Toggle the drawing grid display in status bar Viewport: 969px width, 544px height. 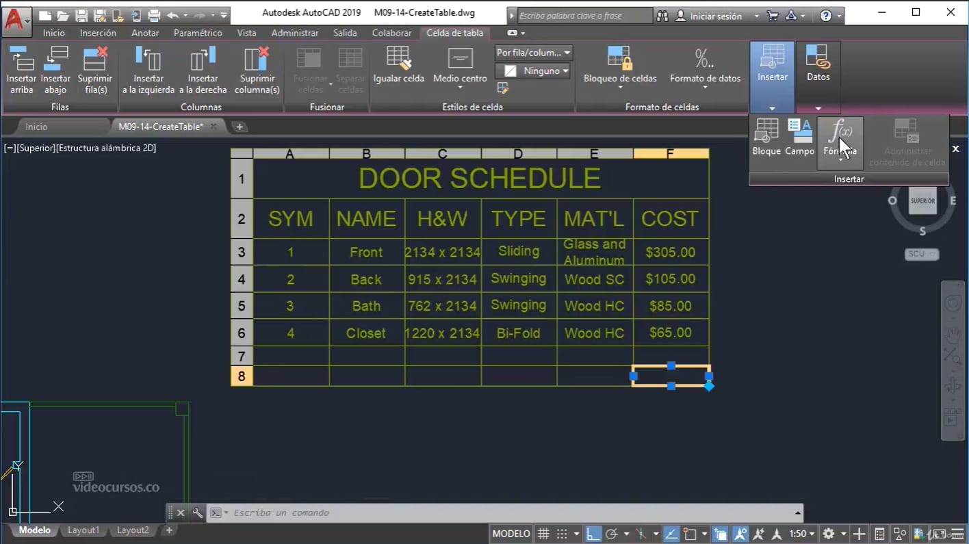(x=543, y=534)
